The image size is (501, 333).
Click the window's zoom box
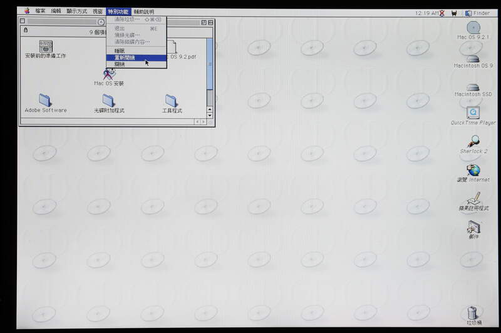[204, 22]
